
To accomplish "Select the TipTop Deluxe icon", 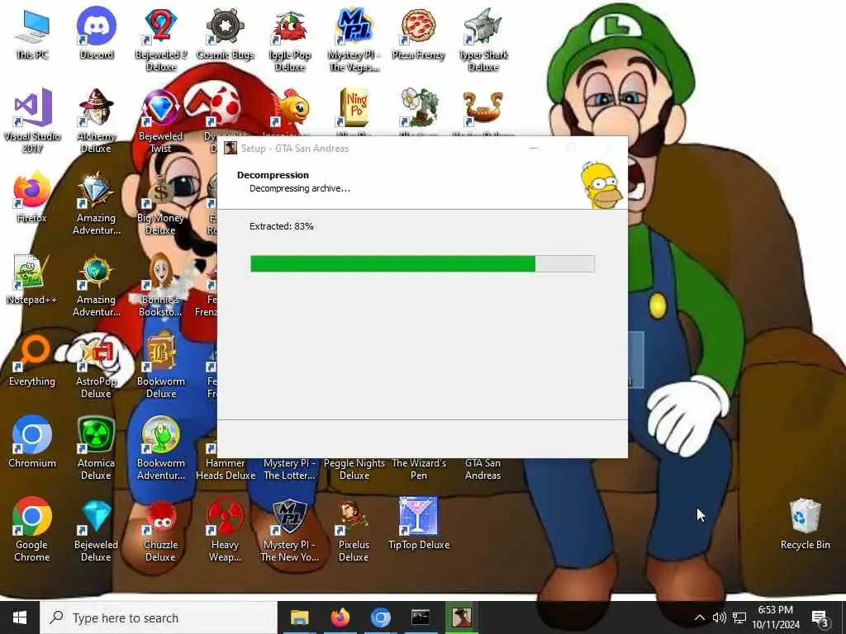I will click(419, 523).
